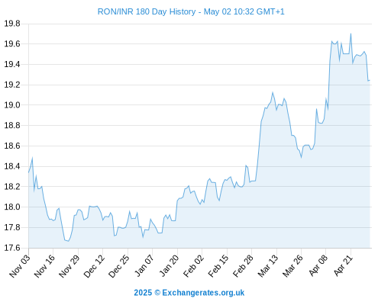The width and height of the screenshot is (378, 305).
Task: Select the Nov 16 x-axis date label
Action: point(44,265)
